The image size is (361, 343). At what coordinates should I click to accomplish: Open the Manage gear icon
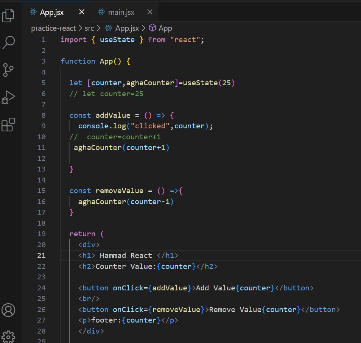coord(8,337)
